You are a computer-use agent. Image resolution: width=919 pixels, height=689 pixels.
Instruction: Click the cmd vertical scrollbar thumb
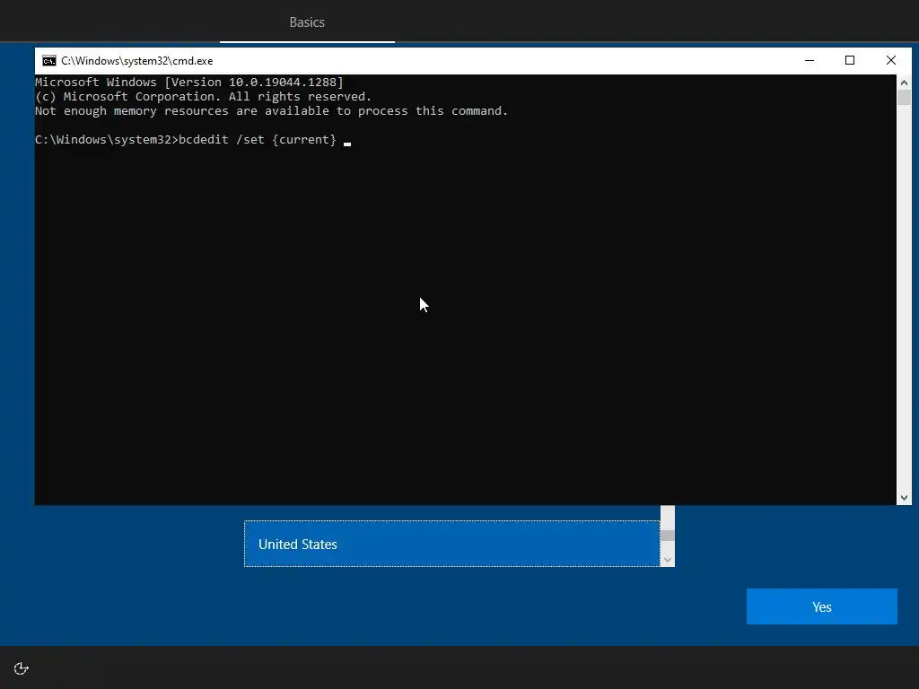tap(904, 97)
